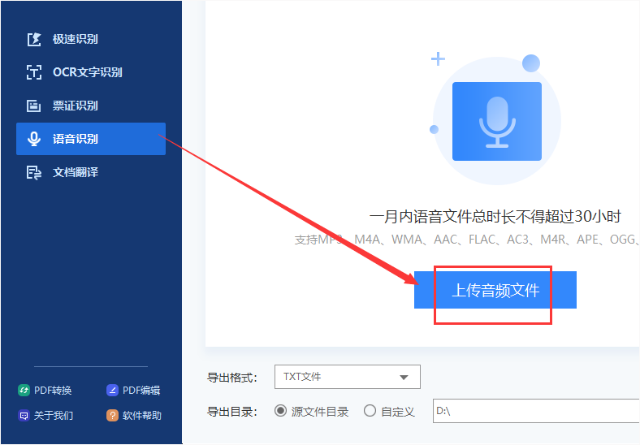Click the 导出目录 label

pyautogui.click(x=231, y=412)
